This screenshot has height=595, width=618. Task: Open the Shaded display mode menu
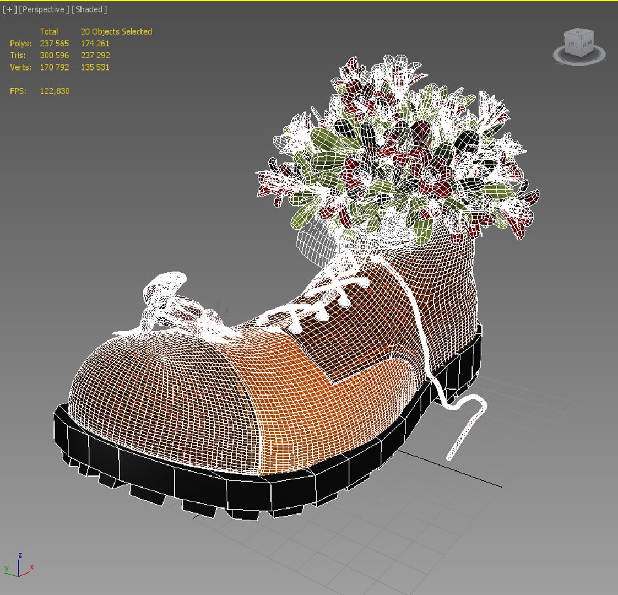(89, 9)
